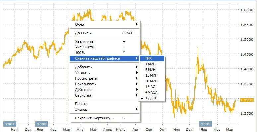The image size is (257, 132).
Task: Click the 2009 year marker on timeline
Action: point(206,124)
